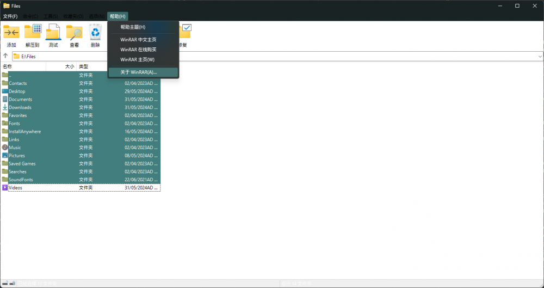Sort by 大小 column header
Screen dimensions: 544x288
click(x=61, y=66)
